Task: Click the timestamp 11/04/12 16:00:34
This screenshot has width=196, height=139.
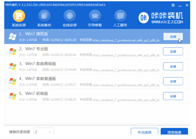Action: pos(63,55)
